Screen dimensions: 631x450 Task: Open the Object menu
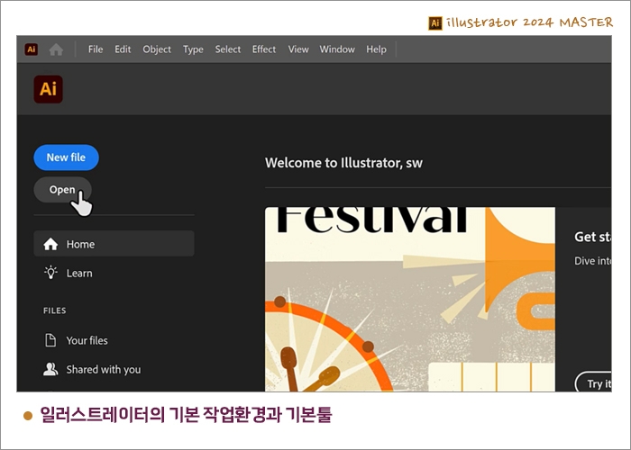coord(157,49)
